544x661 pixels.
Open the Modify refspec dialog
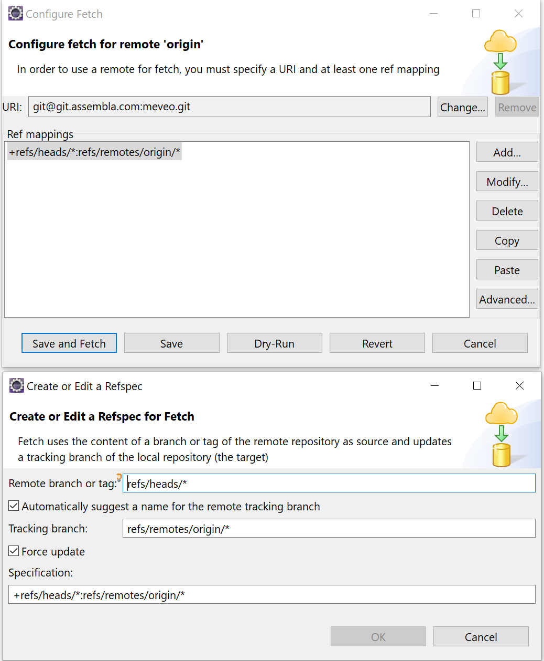coord(506,181)
